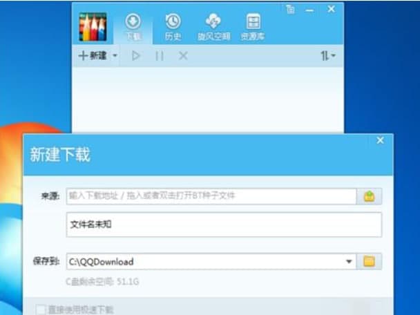Open the sort order dropdown
The height and width of the screenshot is (315, 420).
coord(328,56)
